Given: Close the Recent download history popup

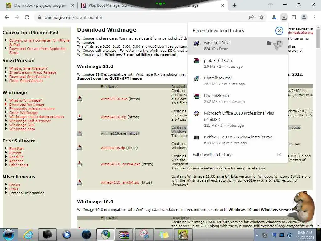Looking at the screenshot, I should 279,31.
